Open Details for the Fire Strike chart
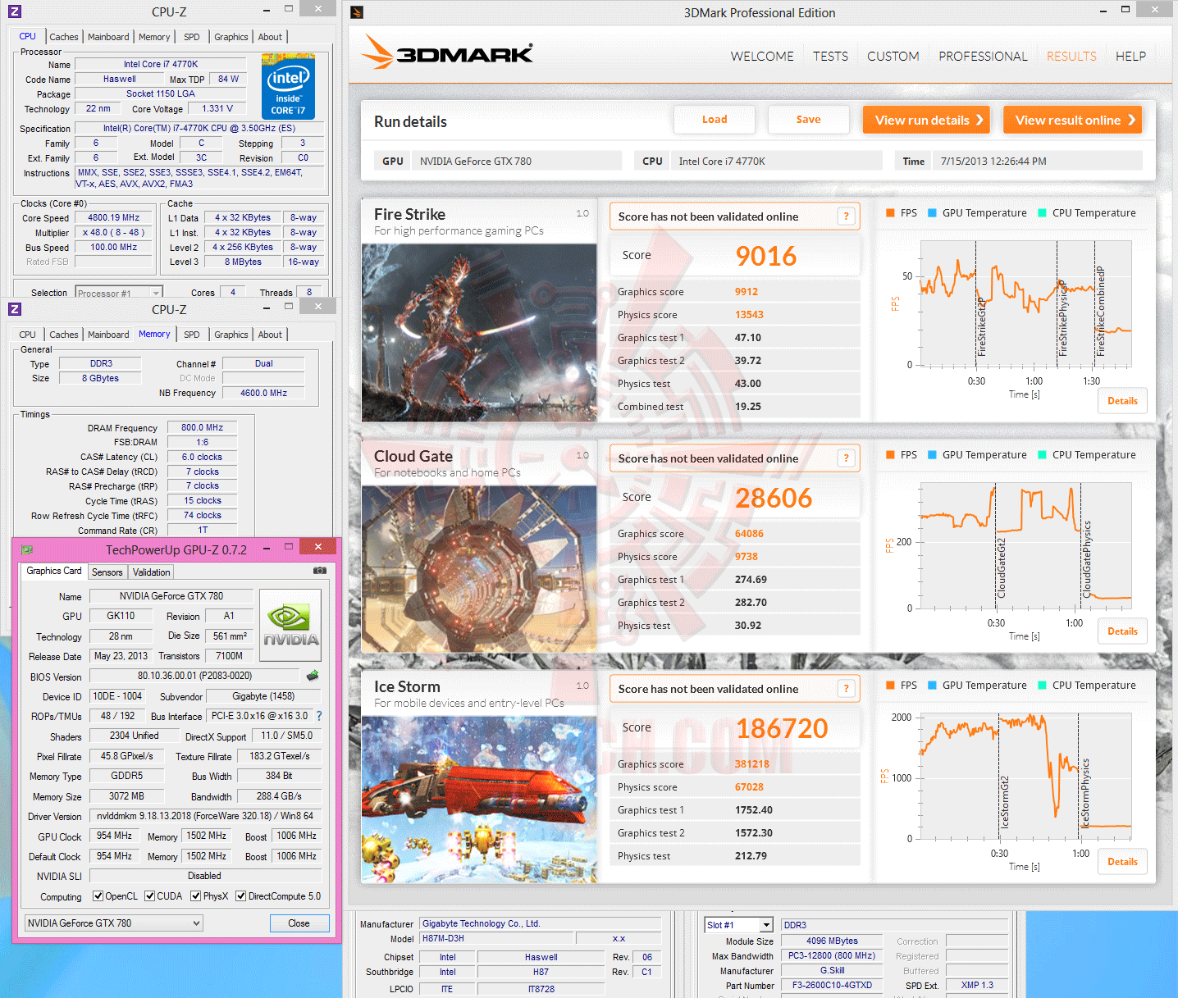Image resolution: width=1178 pixels, height=998 pixels. click(1122, 401)
